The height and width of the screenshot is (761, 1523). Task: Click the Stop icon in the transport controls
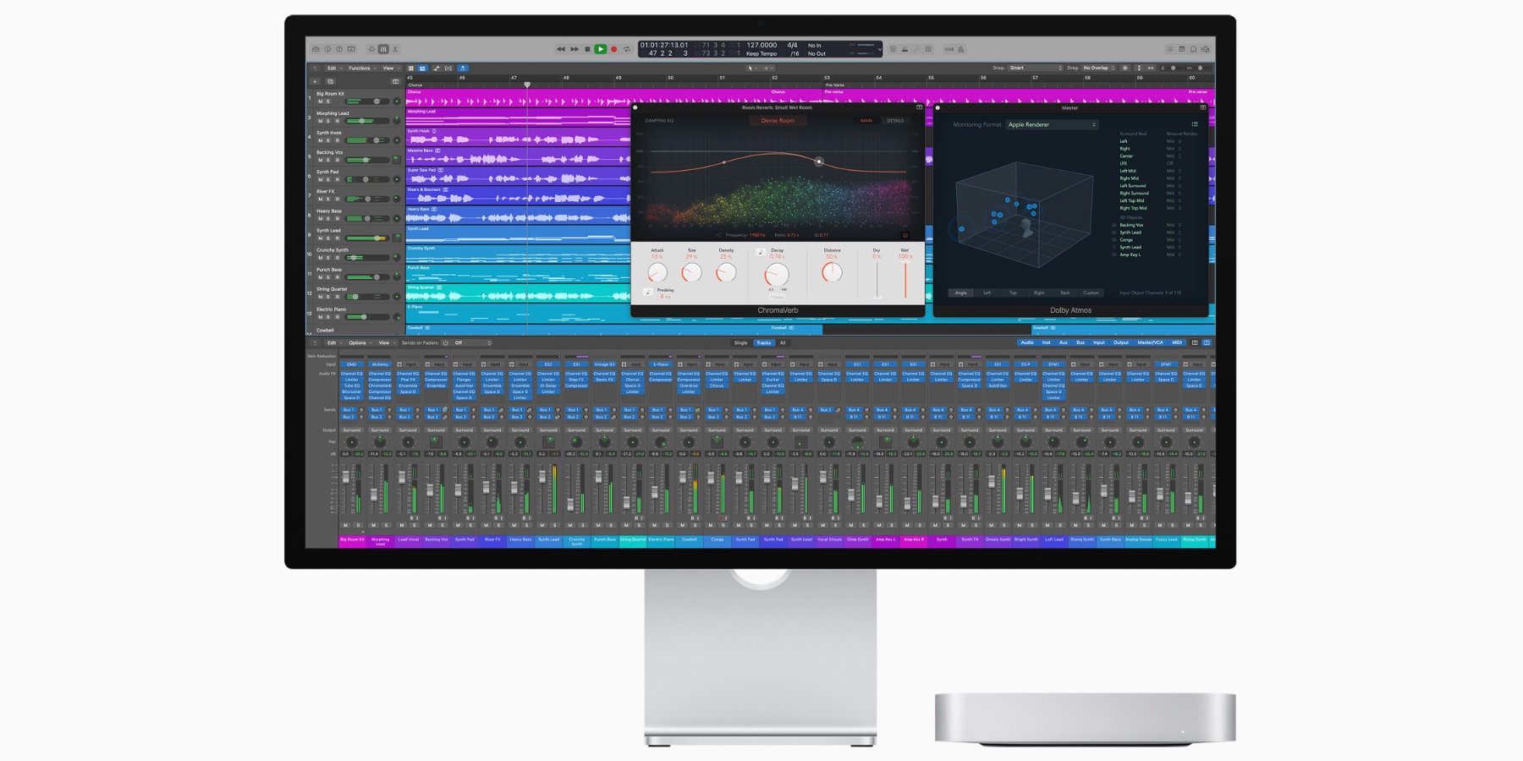point(586,48)
